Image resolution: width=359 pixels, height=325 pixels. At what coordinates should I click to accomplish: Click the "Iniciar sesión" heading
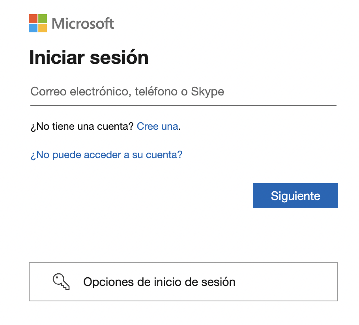point(89,58)
